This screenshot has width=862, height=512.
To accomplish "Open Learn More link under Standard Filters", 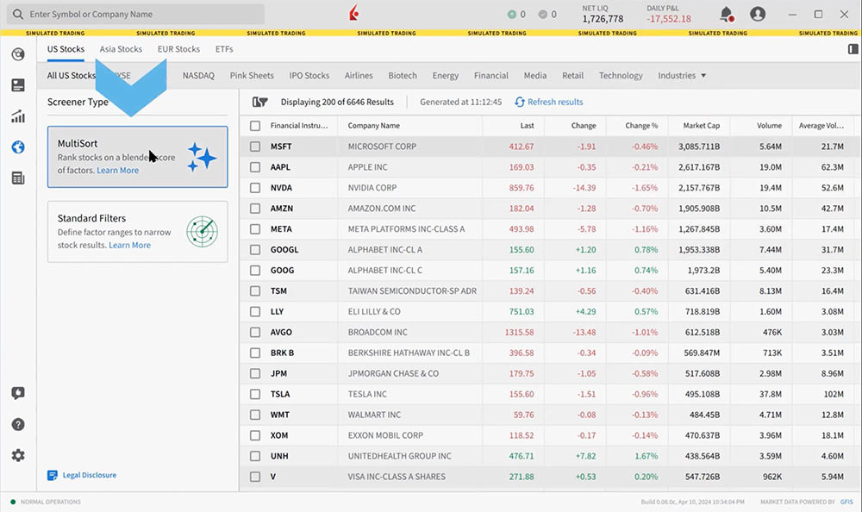I will coord(130,246).
